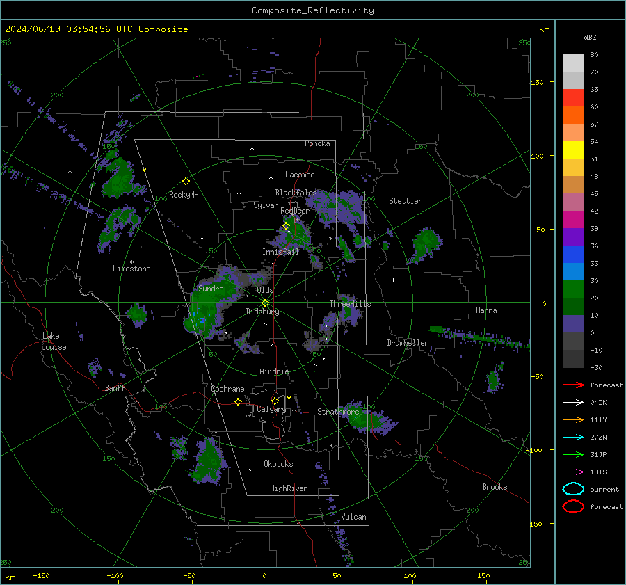This screenshot has width=626, height=585.
Task: Click the Cochrane label
Action: 227,389
